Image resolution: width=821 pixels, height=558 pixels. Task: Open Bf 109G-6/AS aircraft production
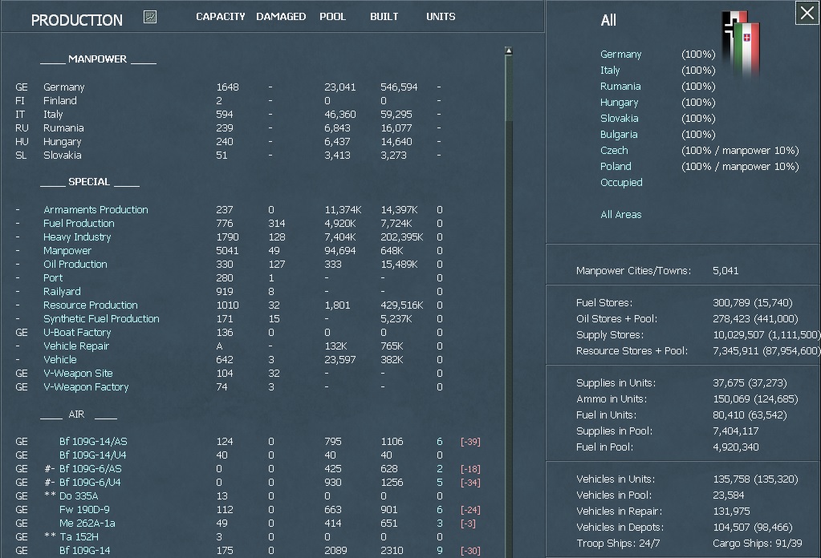pos(90,468)
